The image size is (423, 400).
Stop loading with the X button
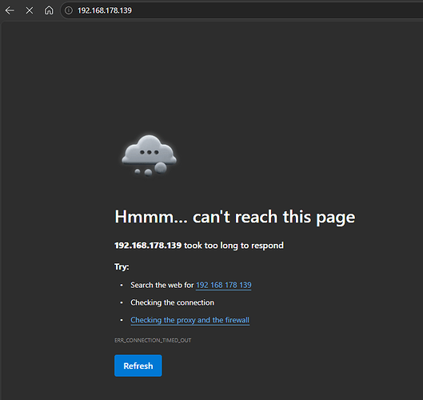(30, 10)
